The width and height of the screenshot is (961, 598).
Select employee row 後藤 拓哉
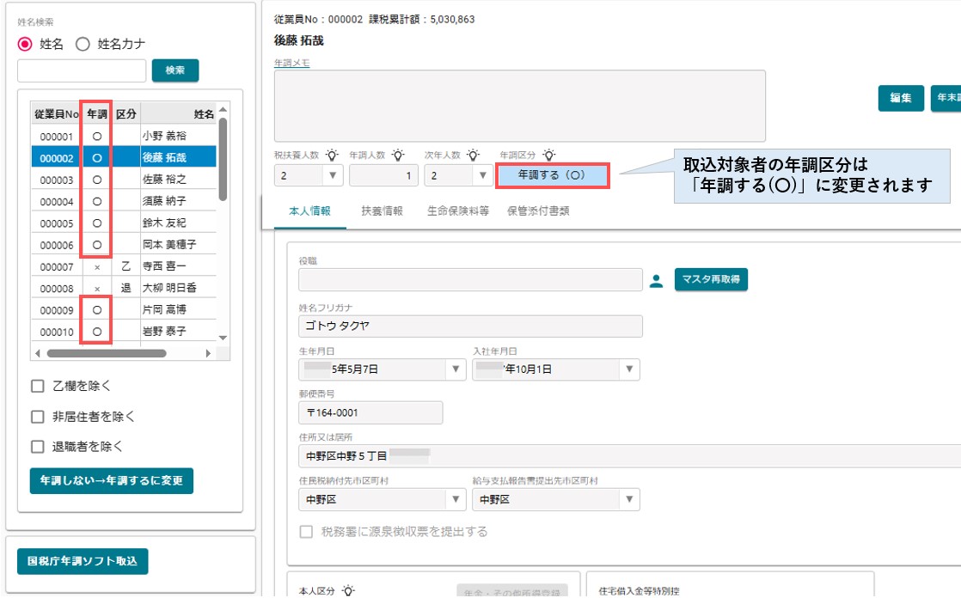coord(124,158)
